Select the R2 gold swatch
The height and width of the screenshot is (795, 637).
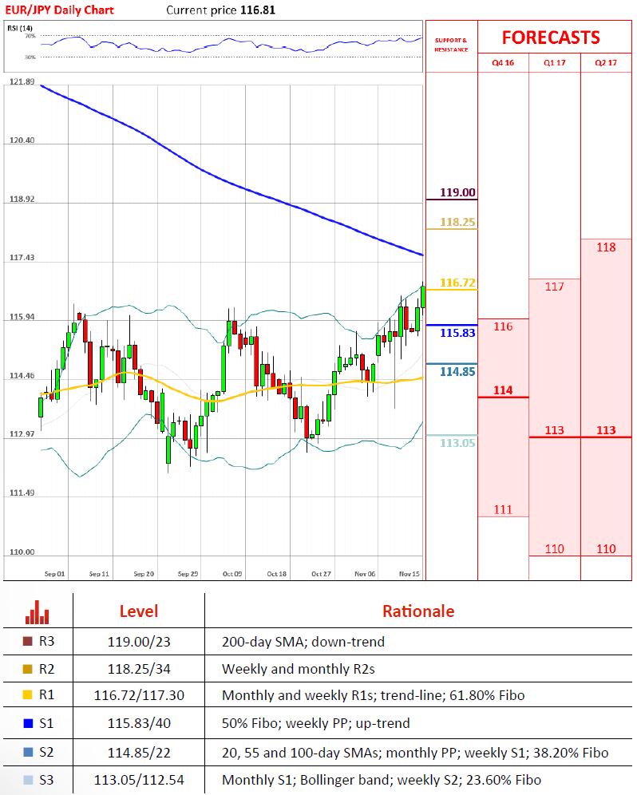coord(28,669)
